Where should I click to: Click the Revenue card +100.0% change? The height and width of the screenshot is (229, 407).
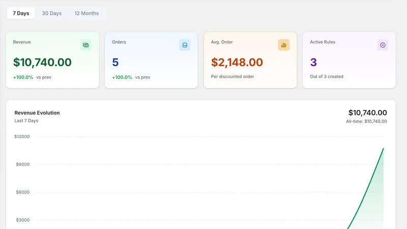pyautogui.click(x=23, y=77)
